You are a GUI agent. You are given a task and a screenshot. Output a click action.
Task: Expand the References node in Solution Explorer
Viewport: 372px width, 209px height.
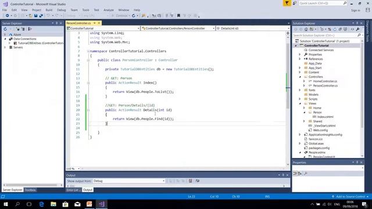click(300, 59)
